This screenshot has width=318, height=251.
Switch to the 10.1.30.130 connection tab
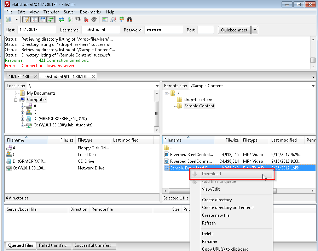[19, 77]
